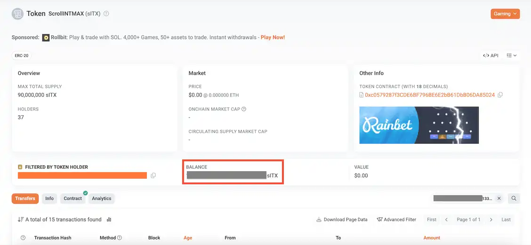Click the Transaction Hash column header

(x=53, y=238)
